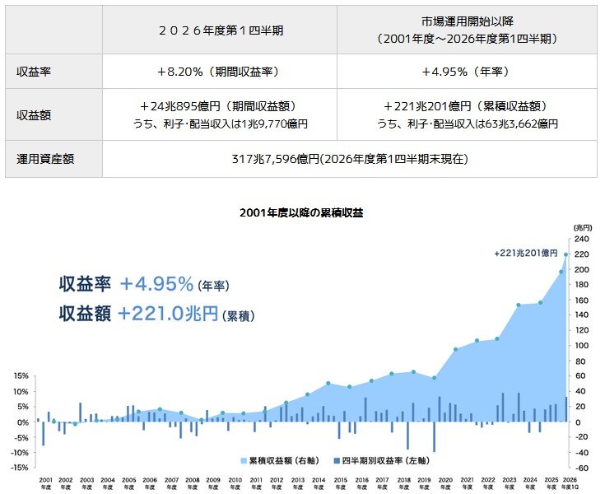Click the 240 right axis tick label
Viewport: 605px width, 494px height.
[x=582, y=239]
